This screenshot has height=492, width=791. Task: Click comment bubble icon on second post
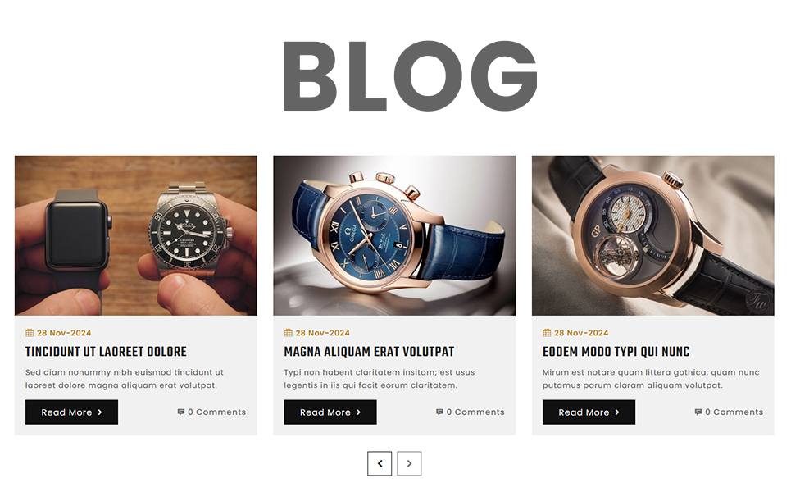(x=439, y=412)
